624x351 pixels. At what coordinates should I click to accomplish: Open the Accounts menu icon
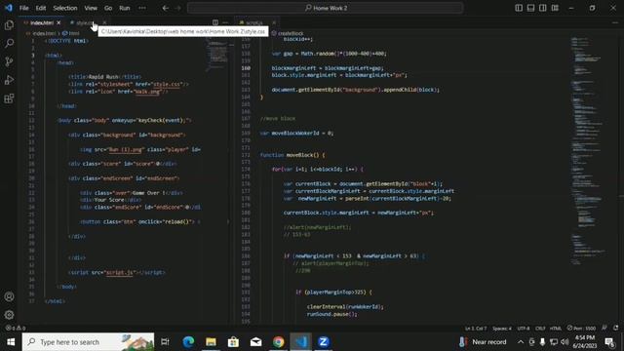(9, 296)
